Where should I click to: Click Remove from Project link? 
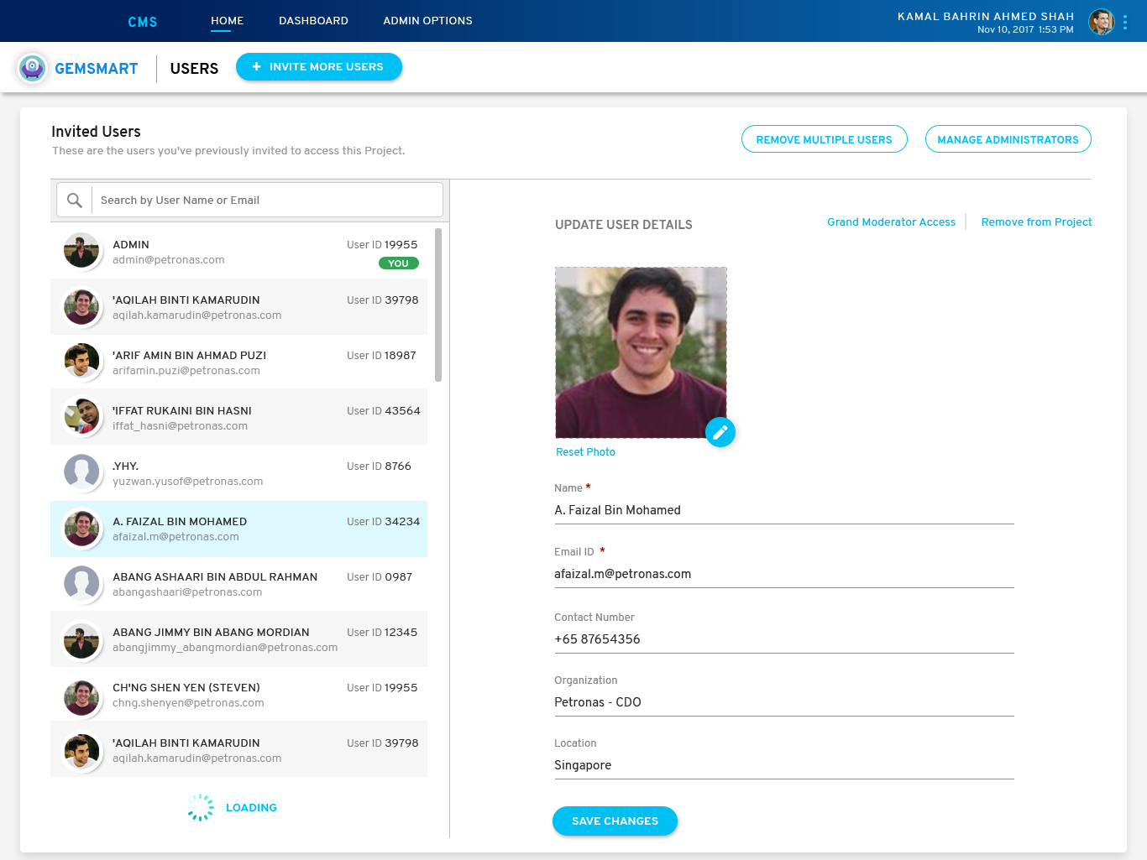pos(1036,222)
